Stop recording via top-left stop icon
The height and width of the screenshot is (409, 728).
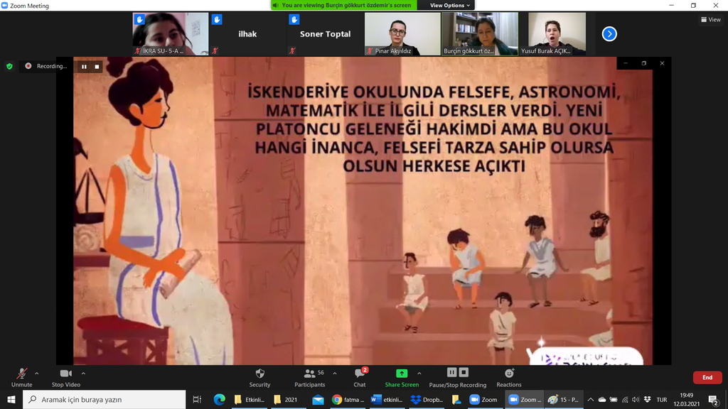tap(97, 67)
